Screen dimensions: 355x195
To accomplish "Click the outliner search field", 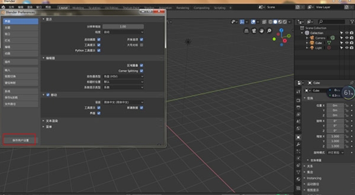I will coord(332,22).
